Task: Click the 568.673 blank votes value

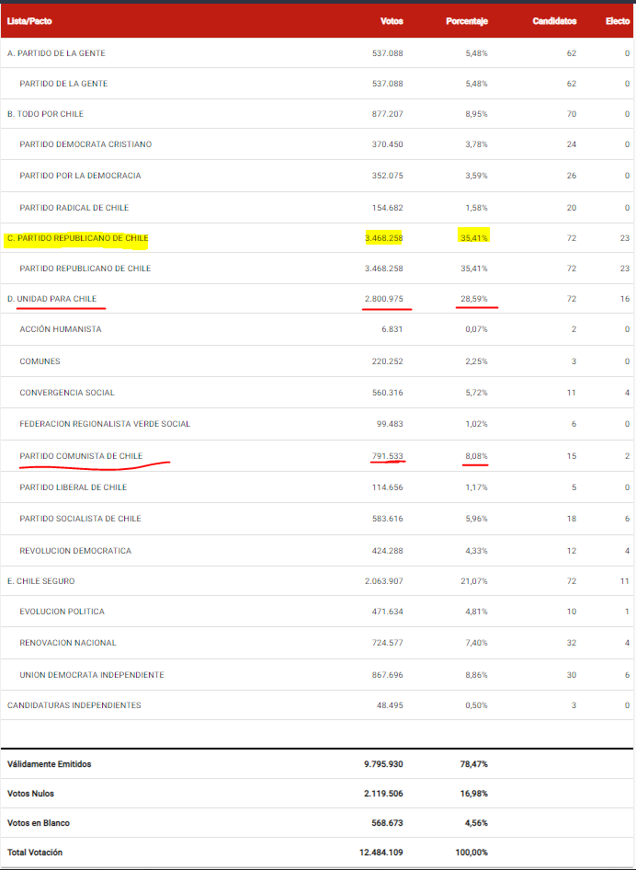Action: [387, 823]
